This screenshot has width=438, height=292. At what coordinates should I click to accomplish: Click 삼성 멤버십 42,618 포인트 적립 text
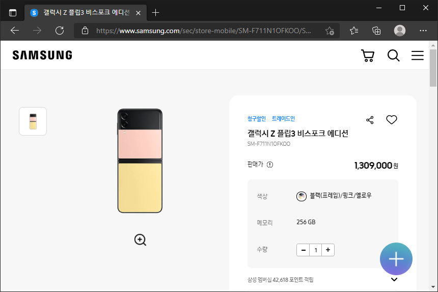click(281, 280)
